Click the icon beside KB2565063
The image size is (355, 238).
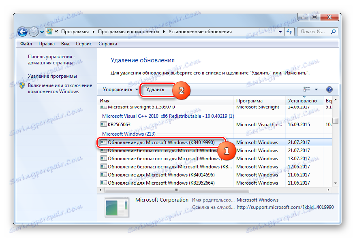pos(103,124)
